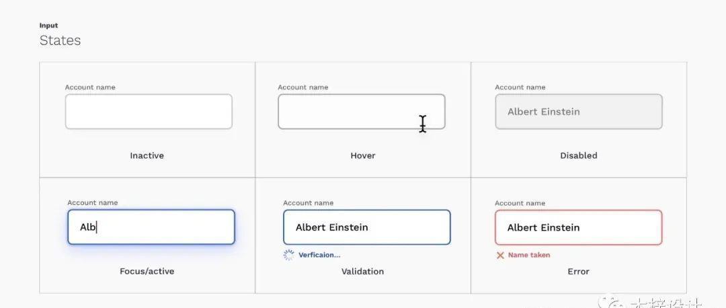
Task: Click the empty Inactive account name field
Action: tap(149, 112)
